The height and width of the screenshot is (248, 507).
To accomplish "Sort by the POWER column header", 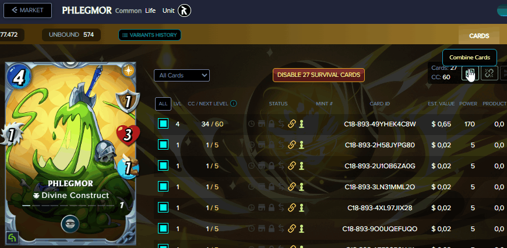I will (468, 104).
